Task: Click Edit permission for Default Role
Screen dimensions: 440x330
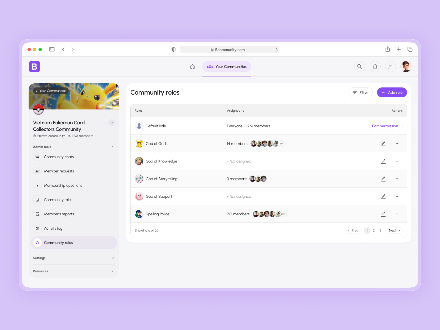Action: pos(385,126)
